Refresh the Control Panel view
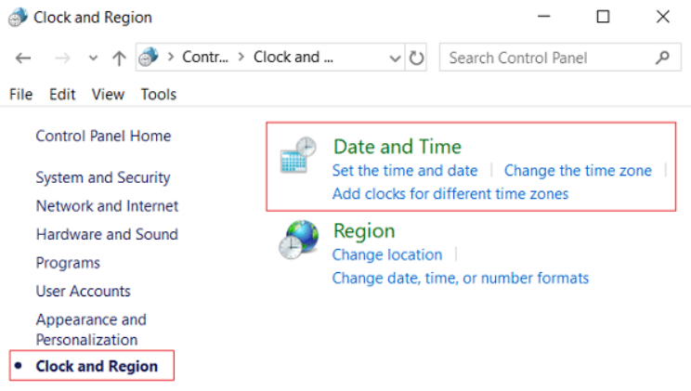Image resolution: width=691 pixels, height=391 pixels. pyautogui.click(x=417, y=58)
